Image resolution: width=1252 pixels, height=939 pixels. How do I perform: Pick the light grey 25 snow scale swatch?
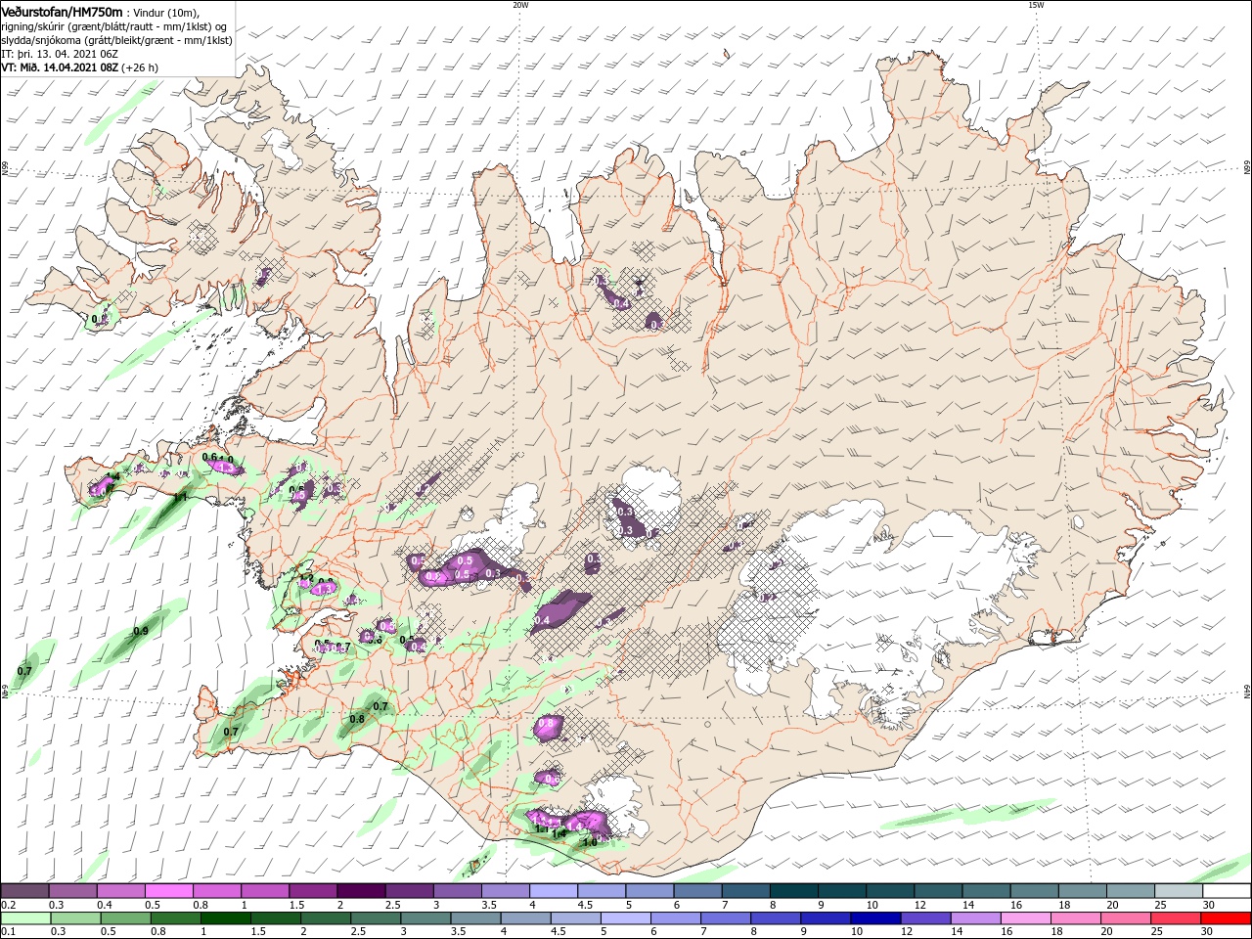[1179, 891]
